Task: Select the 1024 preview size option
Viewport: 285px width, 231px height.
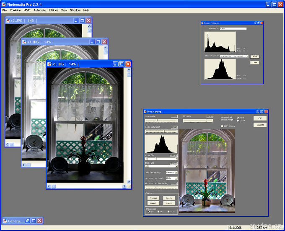Action: pos(168,211)
